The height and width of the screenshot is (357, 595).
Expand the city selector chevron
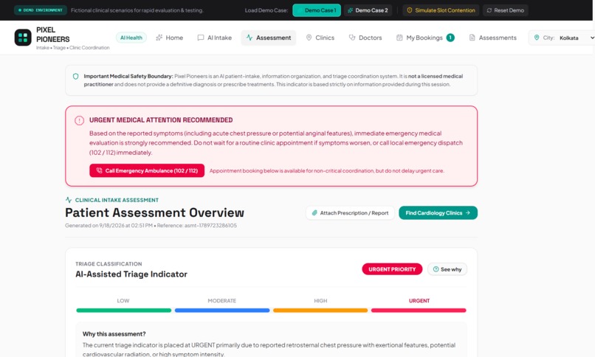coord(592,38)
